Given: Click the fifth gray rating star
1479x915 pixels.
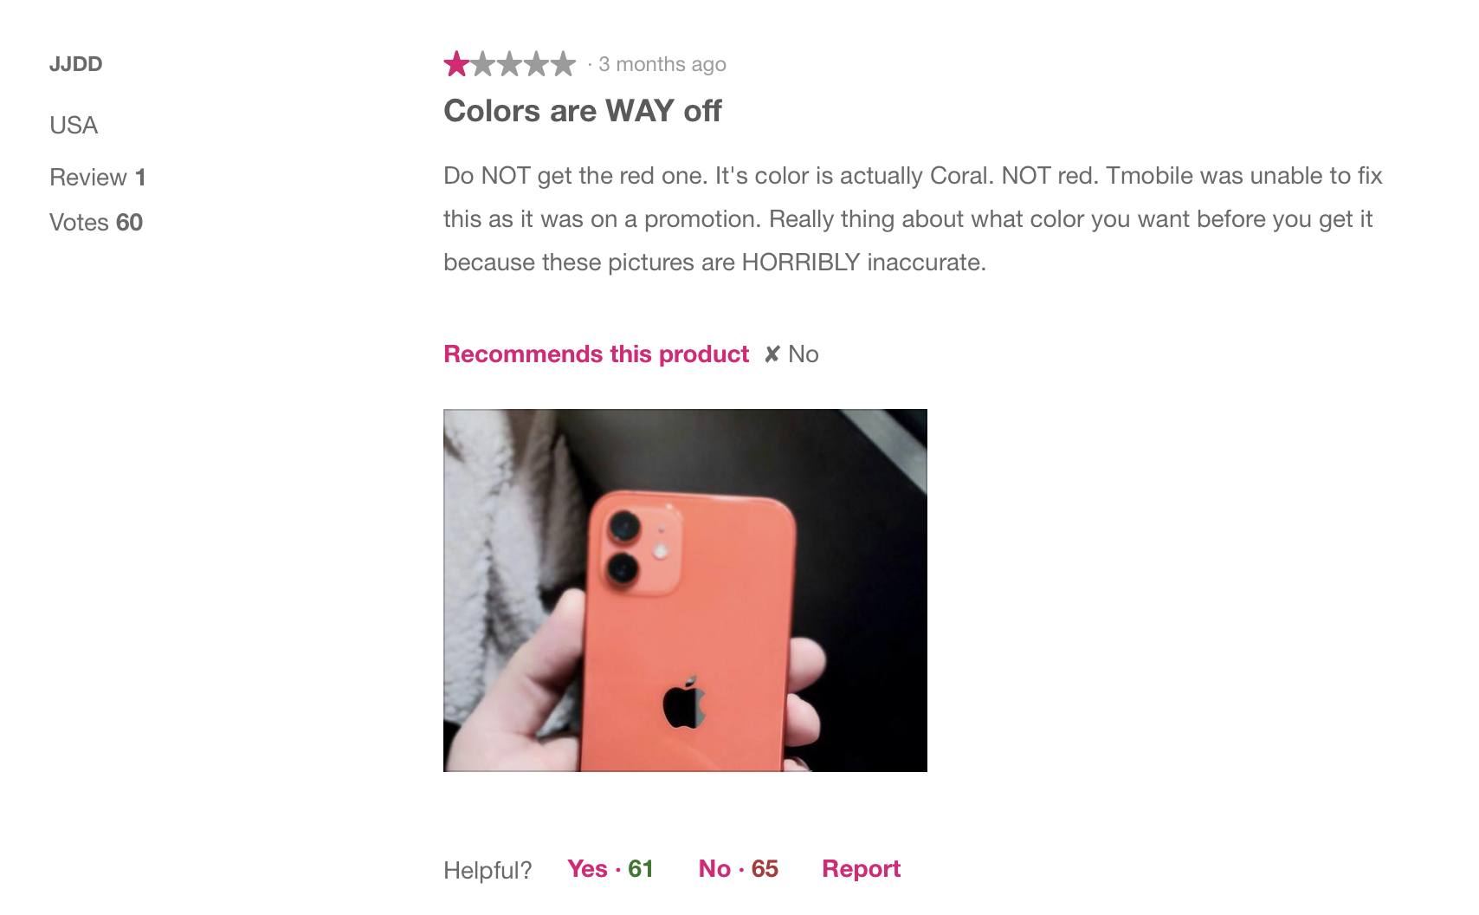Looking at the screenshot, I should tap(563, 64).
